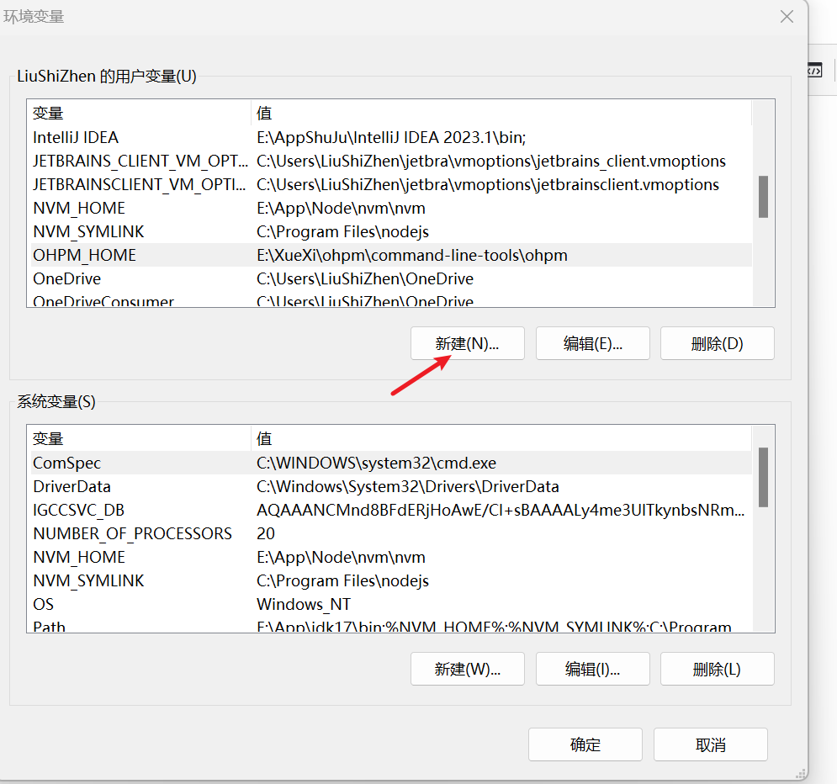
Task: Select the OHPM_HOME variable row
Action: pos(389,255)
